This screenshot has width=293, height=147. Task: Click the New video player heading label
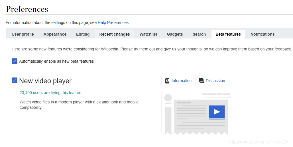coord(45,81)
